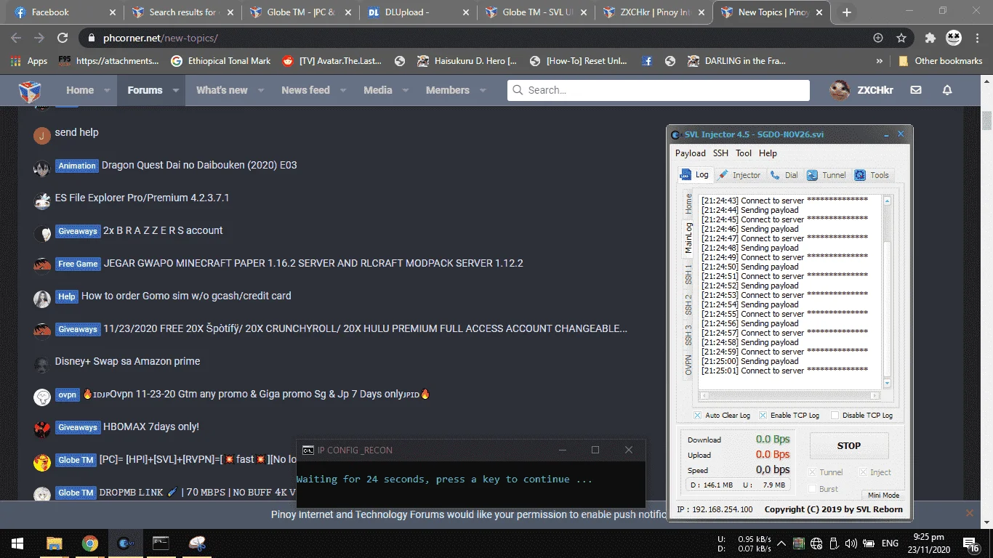993x558 pixels.
Task: Select the Home vertical log tab
Action: (688, 204)
